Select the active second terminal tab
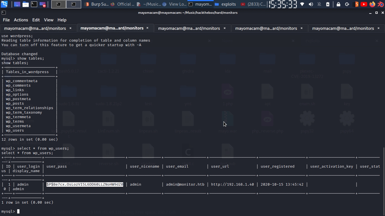Image resolution: width=385 pixels, height=216 pixels. pyautogui.click(x=115, y=28)
